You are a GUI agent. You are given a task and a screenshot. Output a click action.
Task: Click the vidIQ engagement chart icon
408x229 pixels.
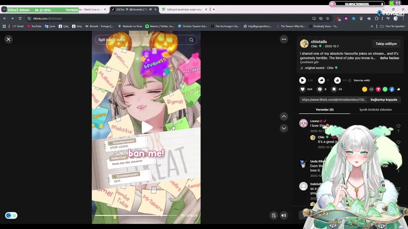pos(337,80)
